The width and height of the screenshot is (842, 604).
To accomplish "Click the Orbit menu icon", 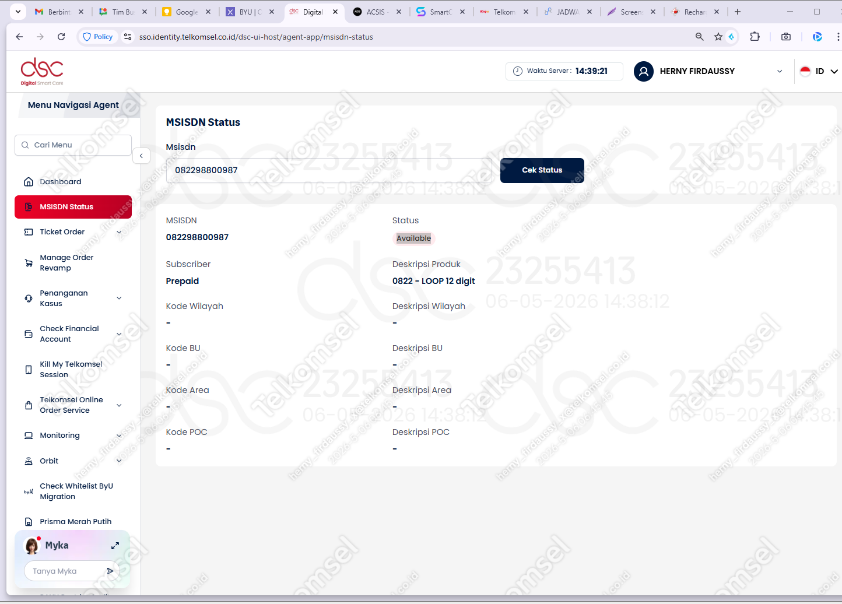I will click(28, 461).
